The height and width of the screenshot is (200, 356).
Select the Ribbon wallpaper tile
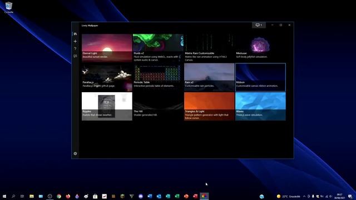[260, 77]
